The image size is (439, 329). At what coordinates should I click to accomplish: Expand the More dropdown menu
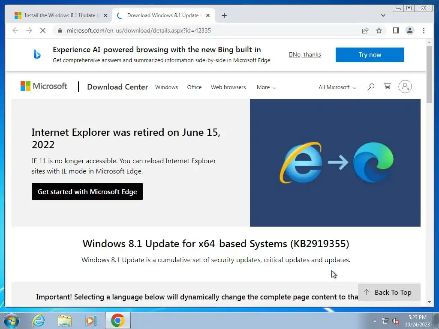point(266,87)
